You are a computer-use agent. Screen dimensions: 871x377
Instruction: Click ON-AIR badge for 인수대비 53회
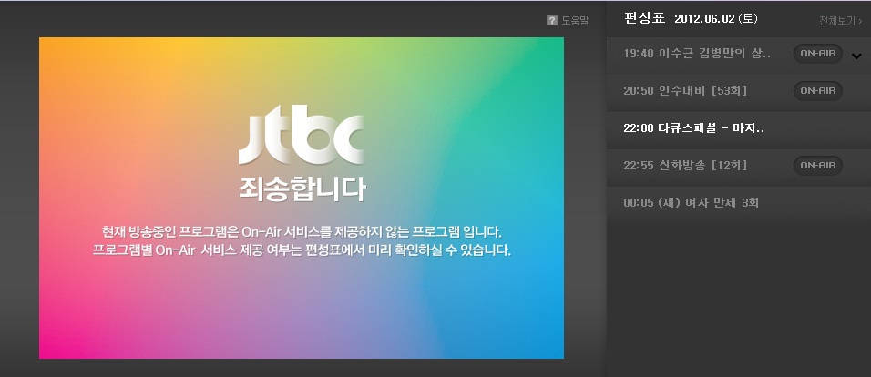click(817, 90)
